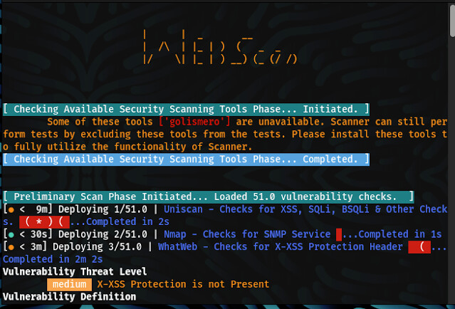Image resolution: width=455 pixels, height=309 pixels.
Task: Click the Tools Phase Initiated banner
Action: click(186, 110)
